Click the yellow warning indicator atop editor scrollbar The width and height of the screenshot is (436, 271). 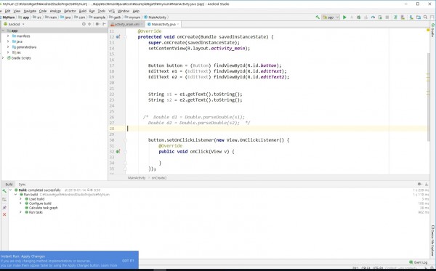pyautogui.click(x=428, y=30)
